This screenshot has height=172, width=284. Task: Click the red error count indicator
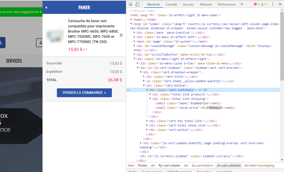coord(256,4)
